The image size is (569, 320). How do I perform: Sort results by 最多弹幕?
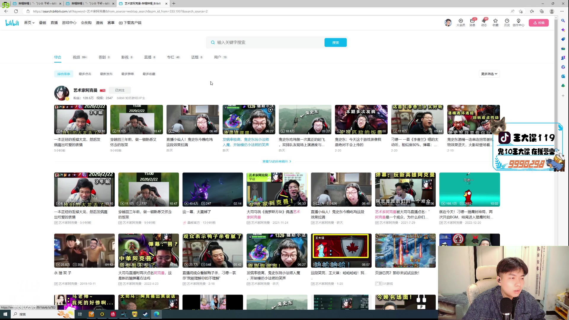tap(127, 74)
